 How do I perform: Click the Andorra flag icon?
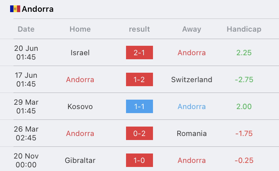(x=15, y=9)
